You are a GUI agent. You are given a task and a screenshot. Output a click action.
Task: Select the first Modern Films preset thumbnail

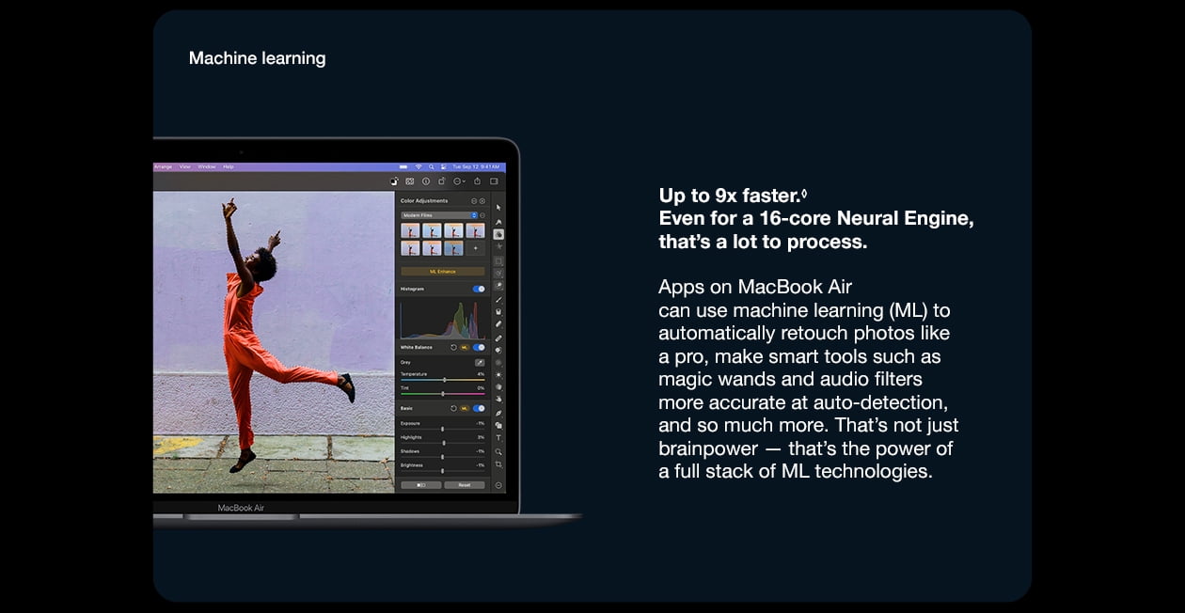[411, 230]
